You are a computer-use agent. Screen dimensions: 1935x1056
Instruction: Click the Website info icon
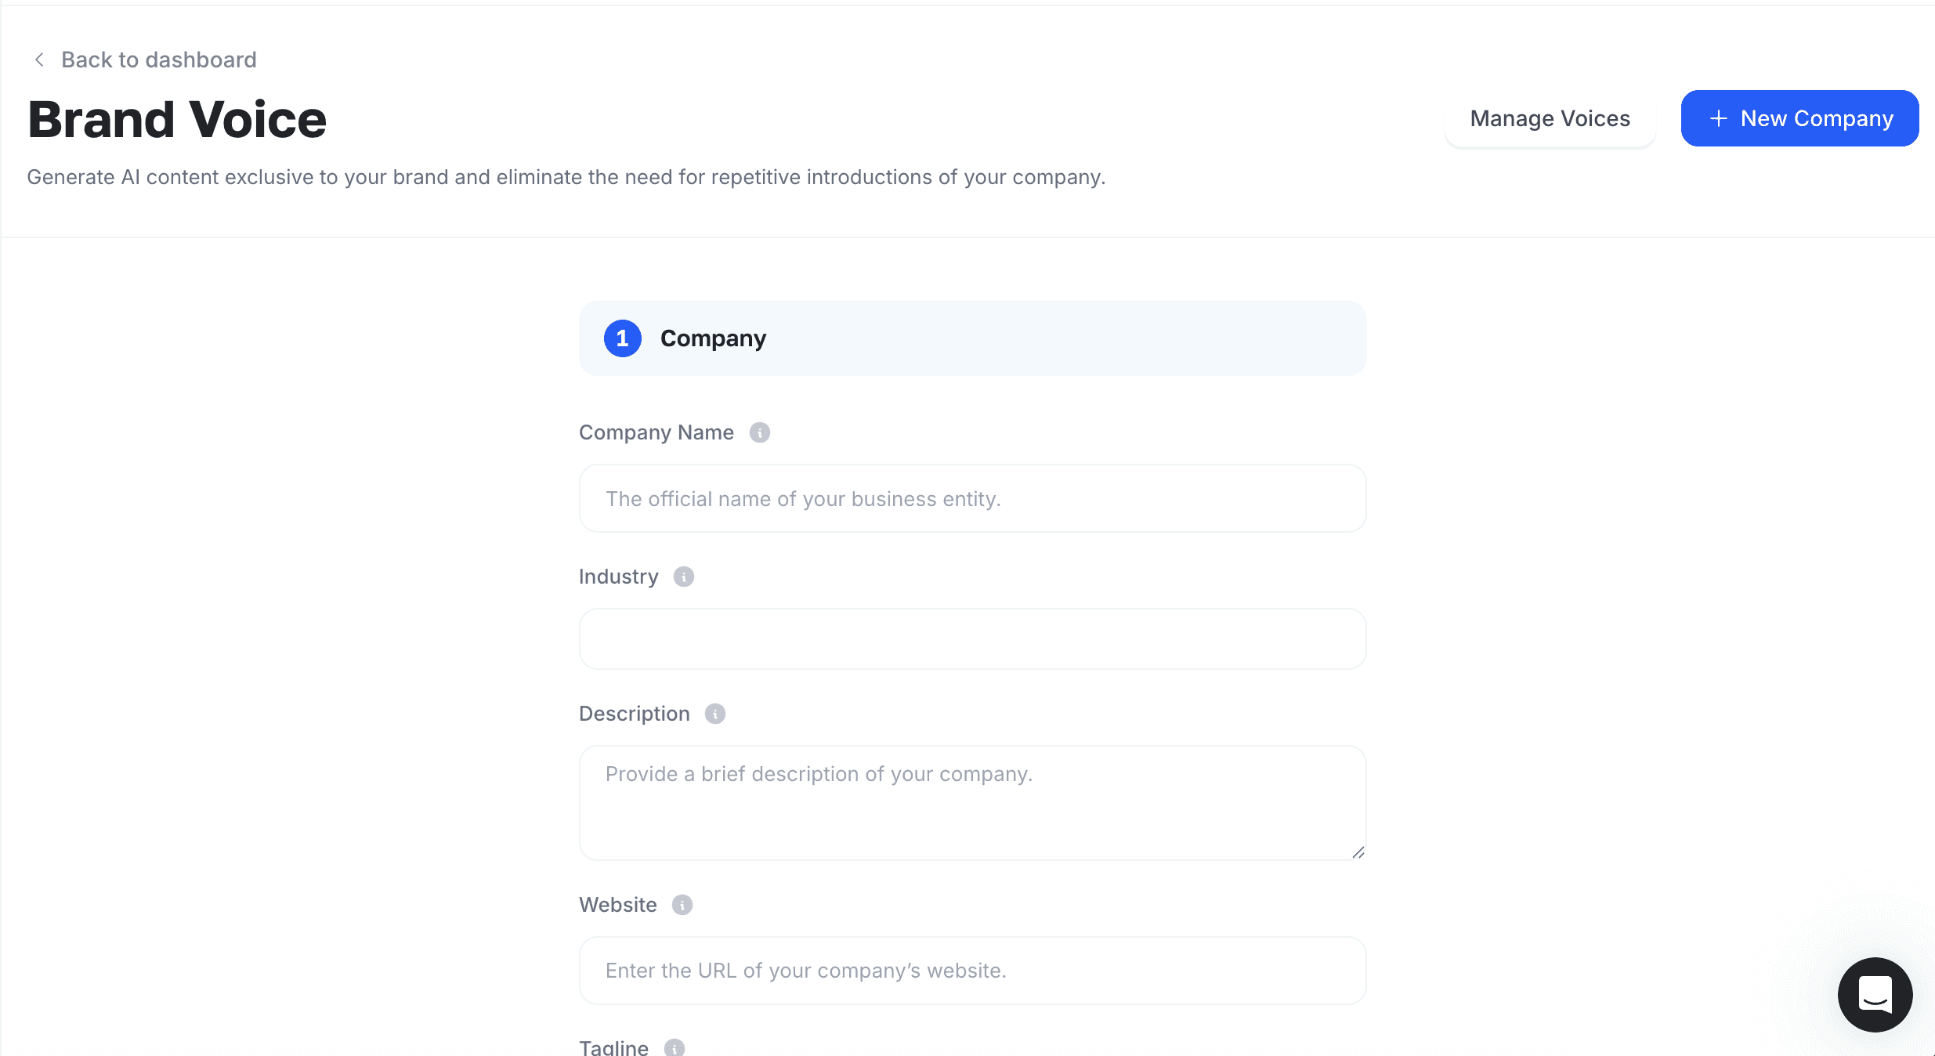point(682,905)
